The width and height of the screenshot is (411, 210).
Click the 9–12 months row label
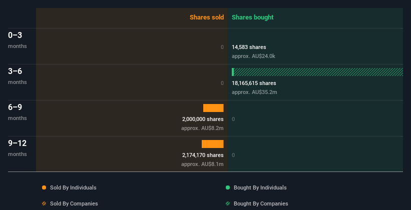18,148
